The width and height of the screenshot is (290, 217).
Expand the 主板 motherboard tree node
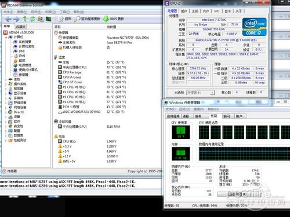pyautogui.click(x=6, y=79)
